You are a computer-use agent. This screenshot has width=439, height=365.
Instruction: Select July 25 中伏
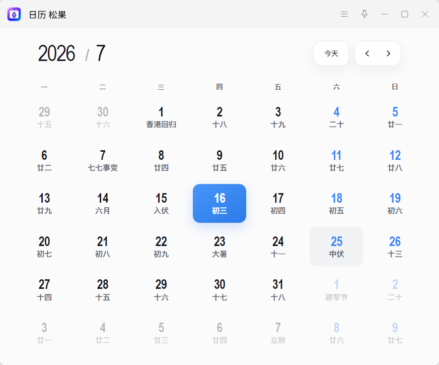336,247
